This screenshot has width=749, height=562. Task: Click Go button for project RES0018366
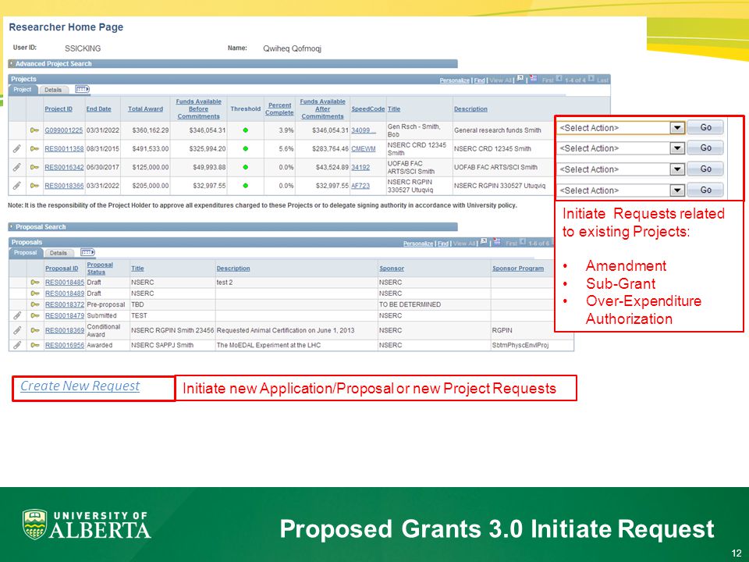pyautogui.click(x=705, y=190)
